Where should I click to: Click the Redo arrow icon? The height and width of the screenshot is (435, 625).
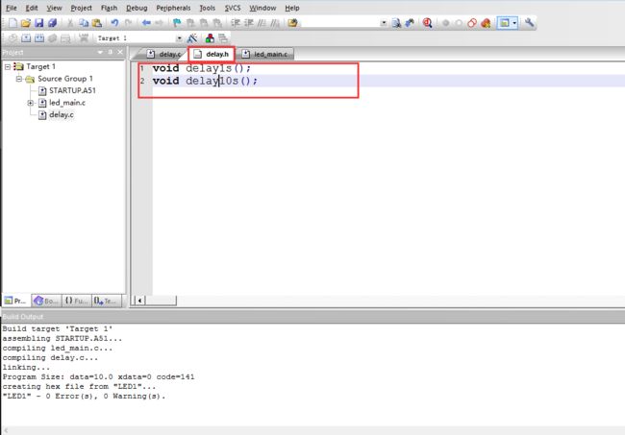click(128, 23)
